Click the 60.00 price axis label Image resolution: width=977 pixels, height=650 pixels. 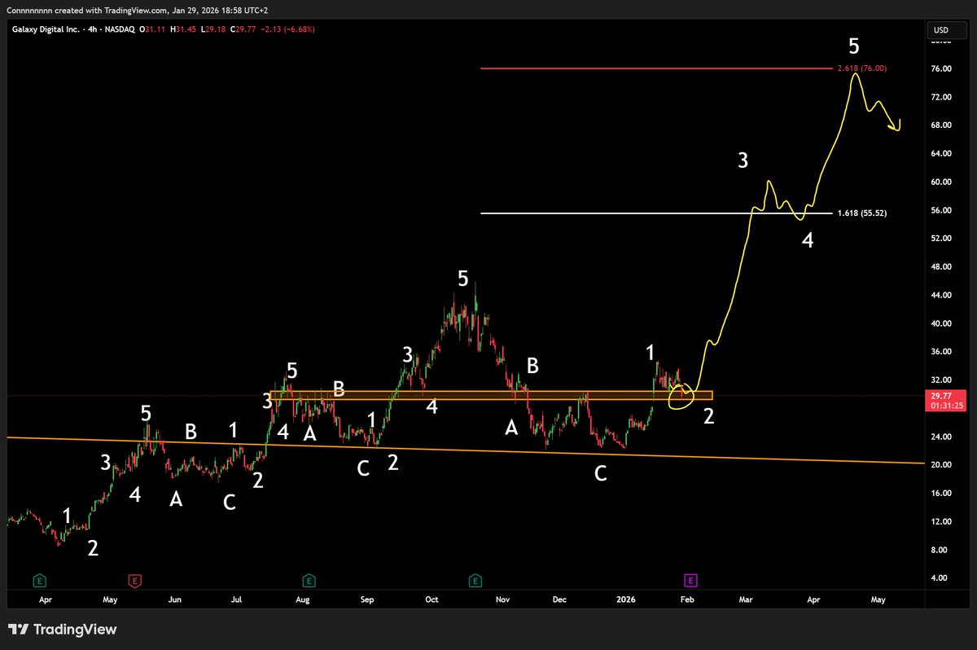pos(941,182)
